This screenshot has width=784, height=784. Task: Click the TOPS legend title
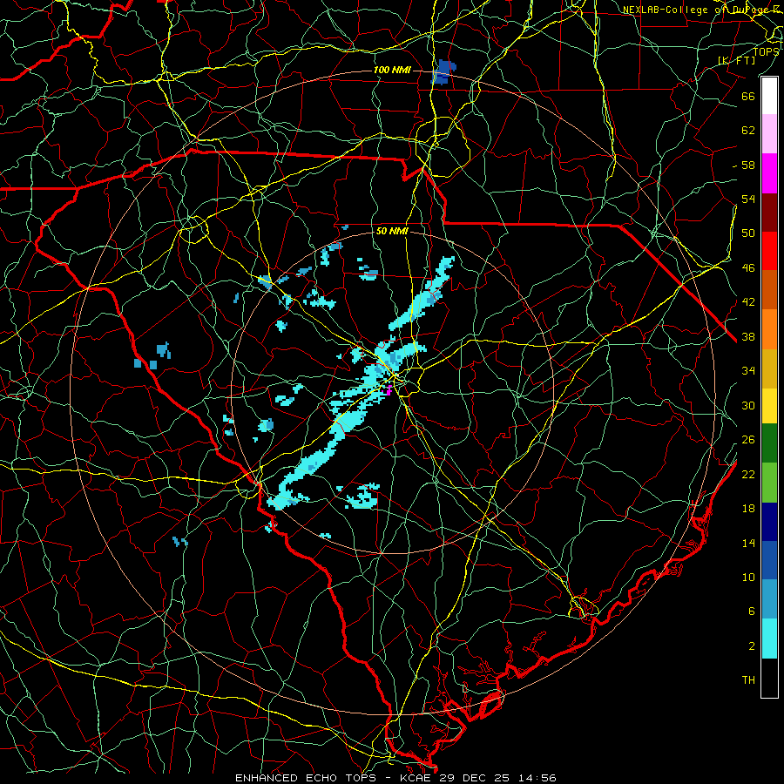pos(766,52)
